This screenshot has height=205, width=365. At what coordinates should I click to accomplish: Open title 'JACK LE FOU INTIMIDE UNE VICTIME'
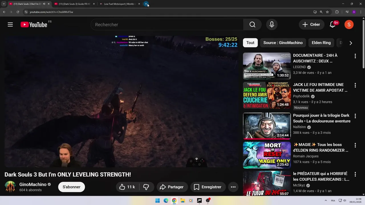[320, 87]
